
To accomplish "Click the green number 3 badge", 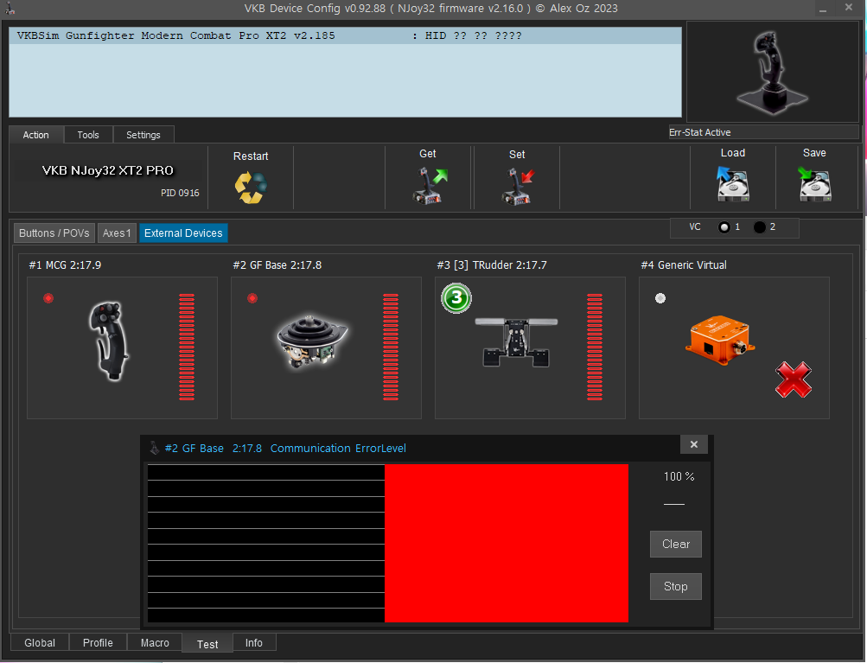I will coord(456,298).
